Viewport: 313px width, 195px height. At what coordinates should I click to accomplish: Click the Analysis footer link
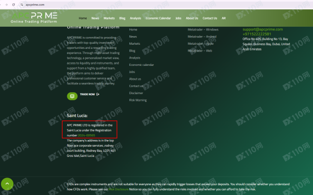[x=134, y=58]
